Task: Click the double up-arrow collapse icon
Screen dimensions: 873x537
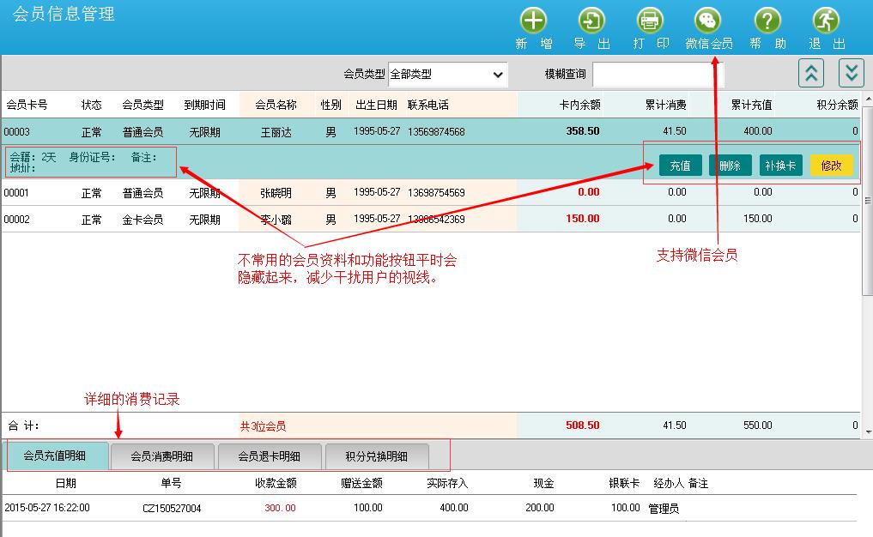Action: click(x=811, y=73)
